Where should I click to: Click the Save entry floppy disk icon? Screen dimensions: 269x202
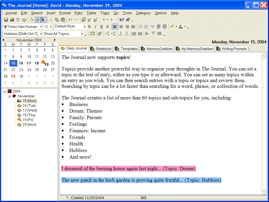pyautogui.click(x=6, y=20)
